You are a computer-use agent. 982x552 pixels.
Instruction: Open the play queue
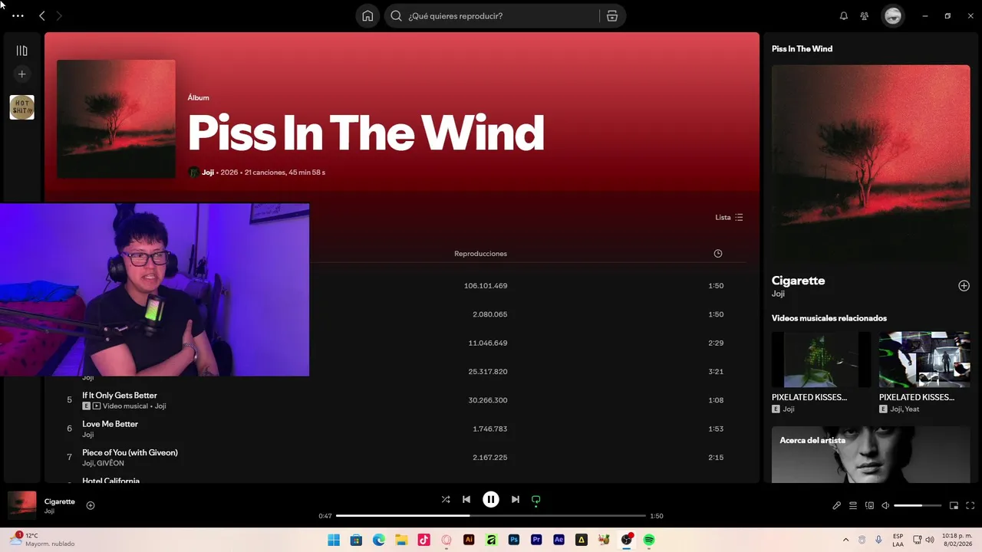click(x=853, y=505)
